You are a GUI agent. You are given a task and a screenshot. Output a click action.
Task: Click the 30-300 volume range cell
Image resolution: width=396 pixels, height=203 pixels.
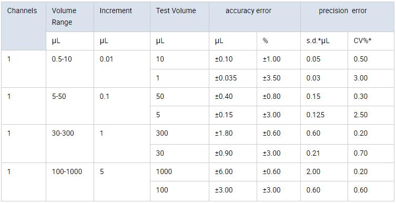[70, 144]
